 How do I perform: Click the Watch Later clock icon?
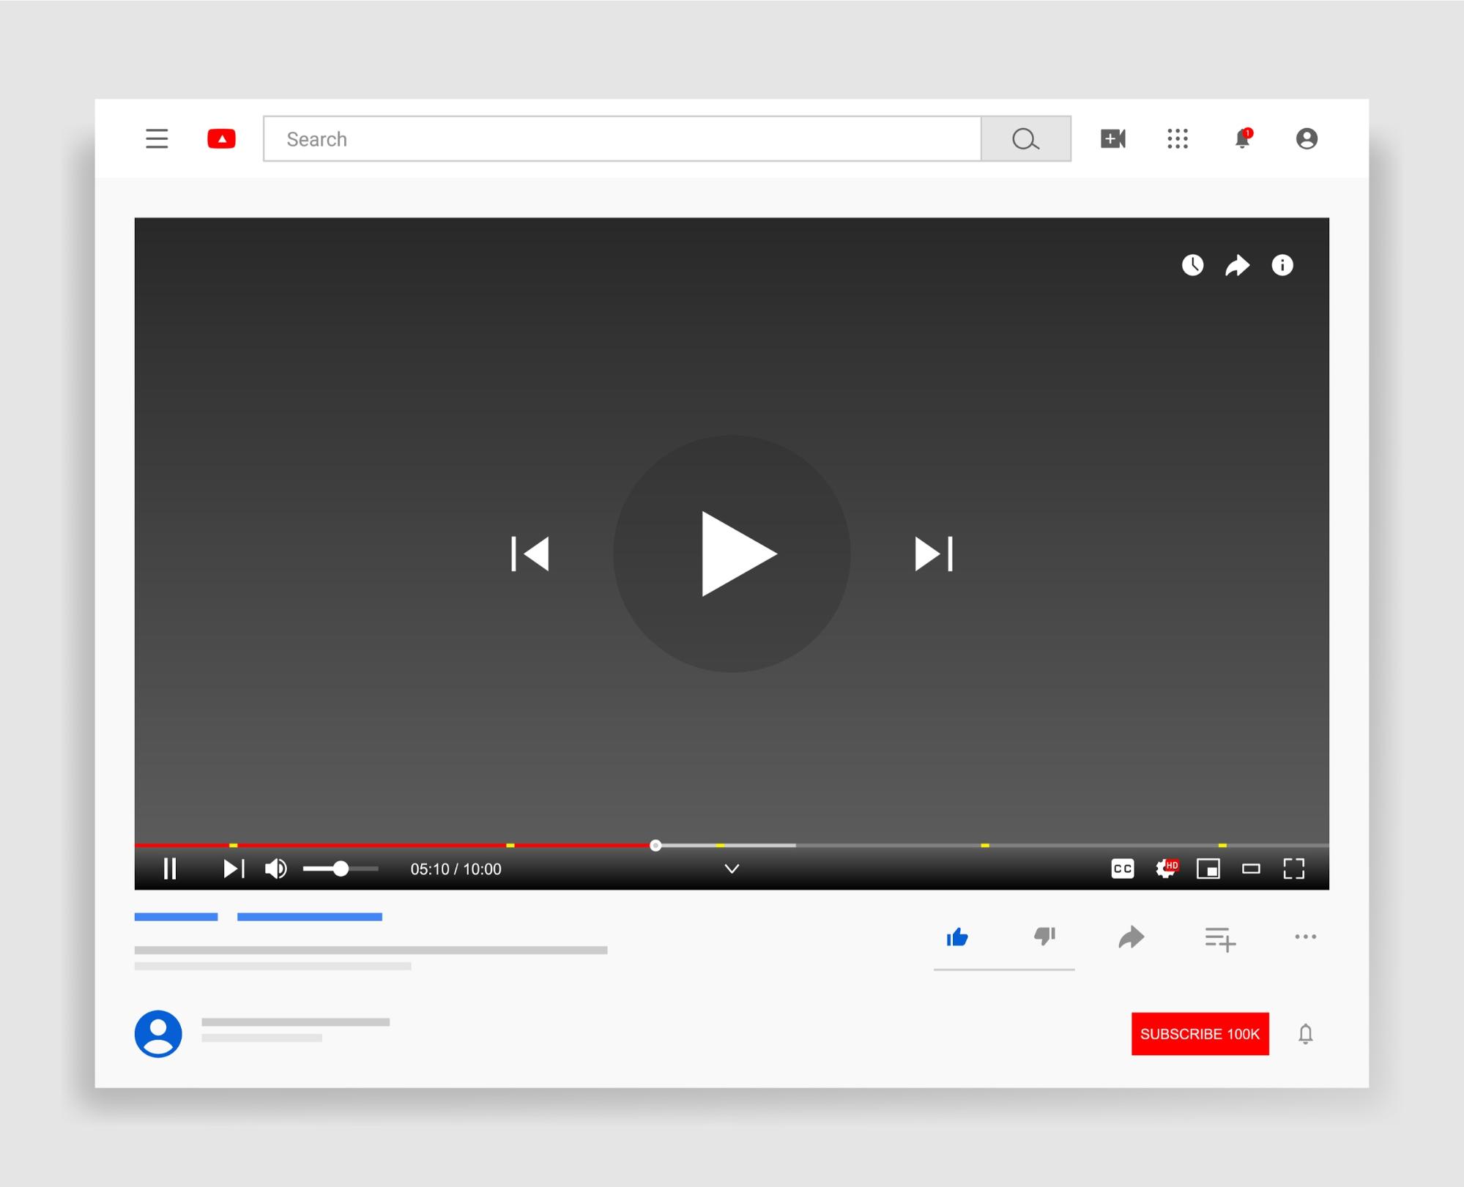click(1192, 264)
